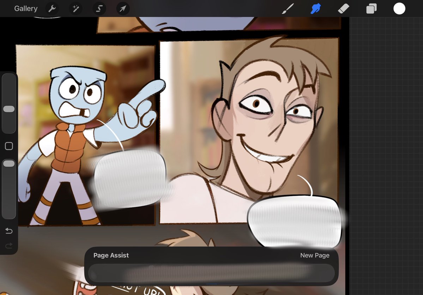Adjust the brush opacity slider handle
The width and height of the screenshot is (423, 295).
click(9, 164)
